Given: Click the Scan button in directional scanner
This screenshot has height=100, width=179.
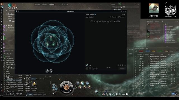Looking at the screenshot, I should click(x=30, y=94).
